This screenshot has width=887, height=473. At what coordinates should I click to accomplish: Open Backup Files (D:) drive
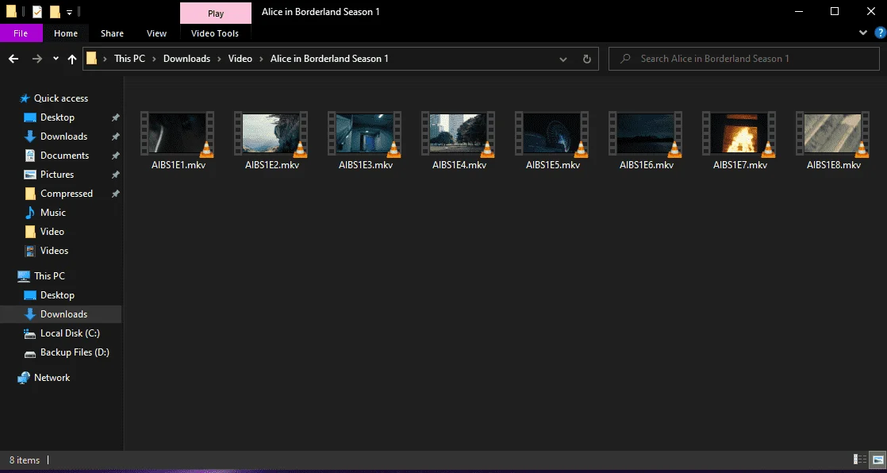75,352
